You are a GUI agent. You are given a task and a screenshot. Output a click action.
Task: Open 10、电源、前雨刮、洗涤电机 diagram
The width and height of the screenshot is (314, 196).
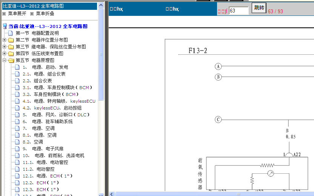pos(54,156)
